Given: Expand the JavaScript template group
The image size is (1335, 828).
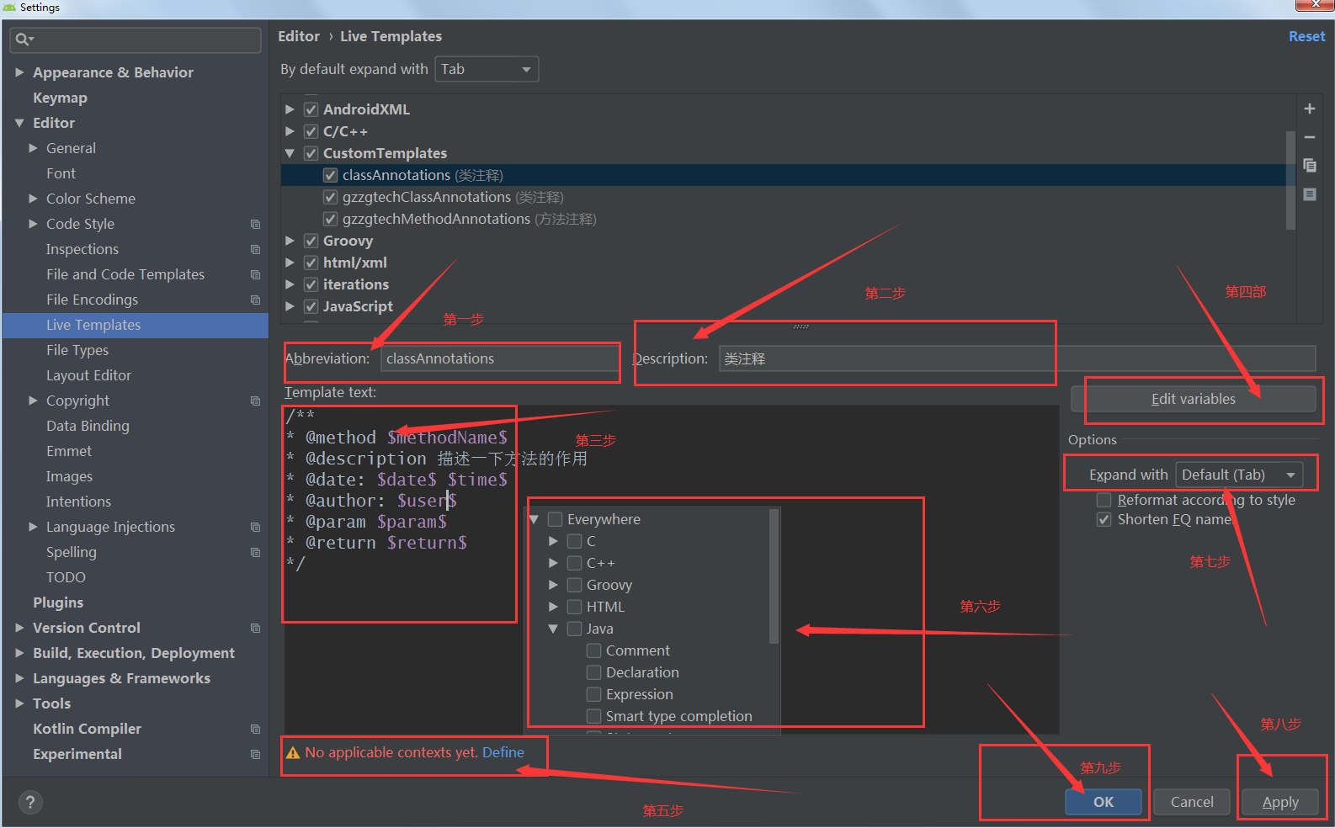Looking at the screenshot, I should tap(290, 306).
